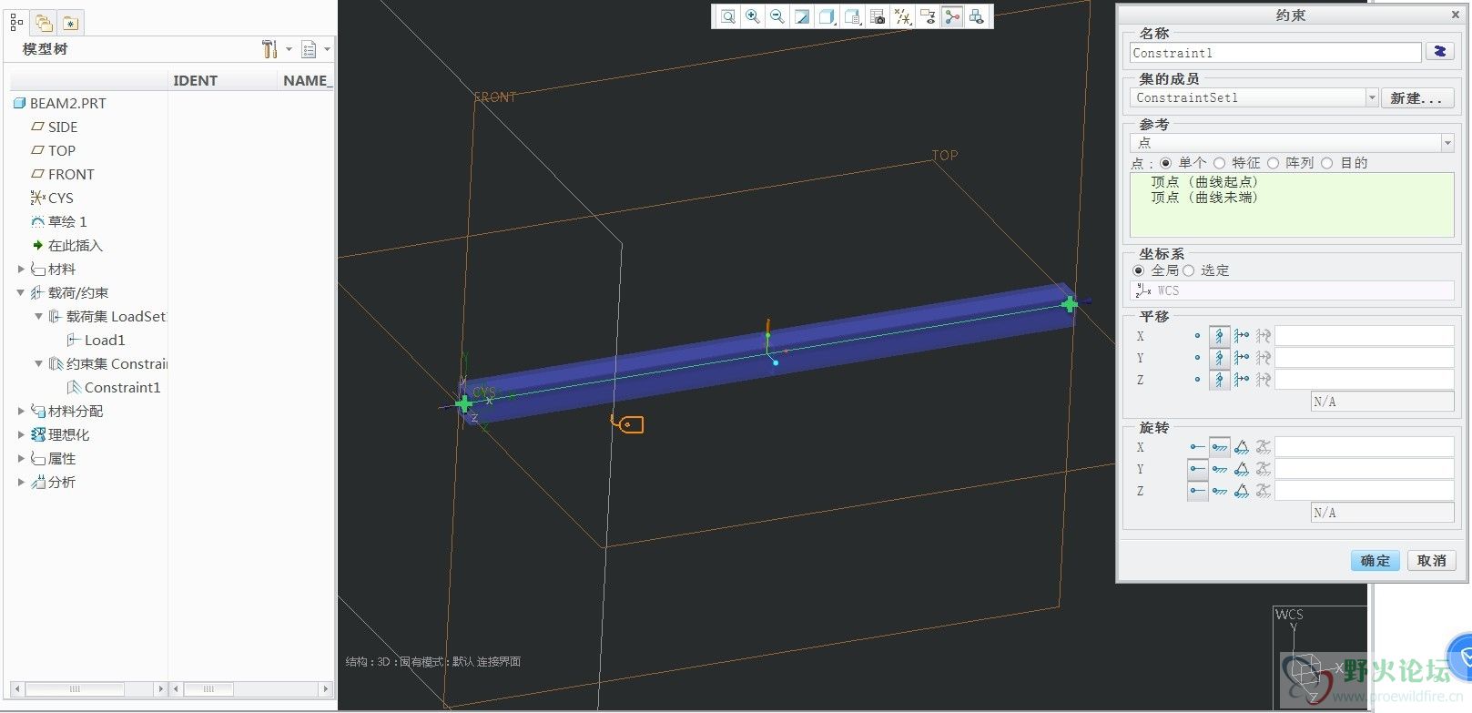
Task: Switch to the Model Tree tab icon
Action: click(x=16, y=22)
